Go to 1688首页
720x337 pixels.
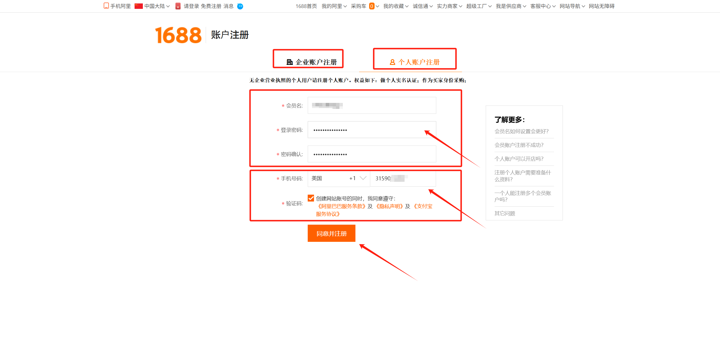pyautogui.click(x=306, y=6)
